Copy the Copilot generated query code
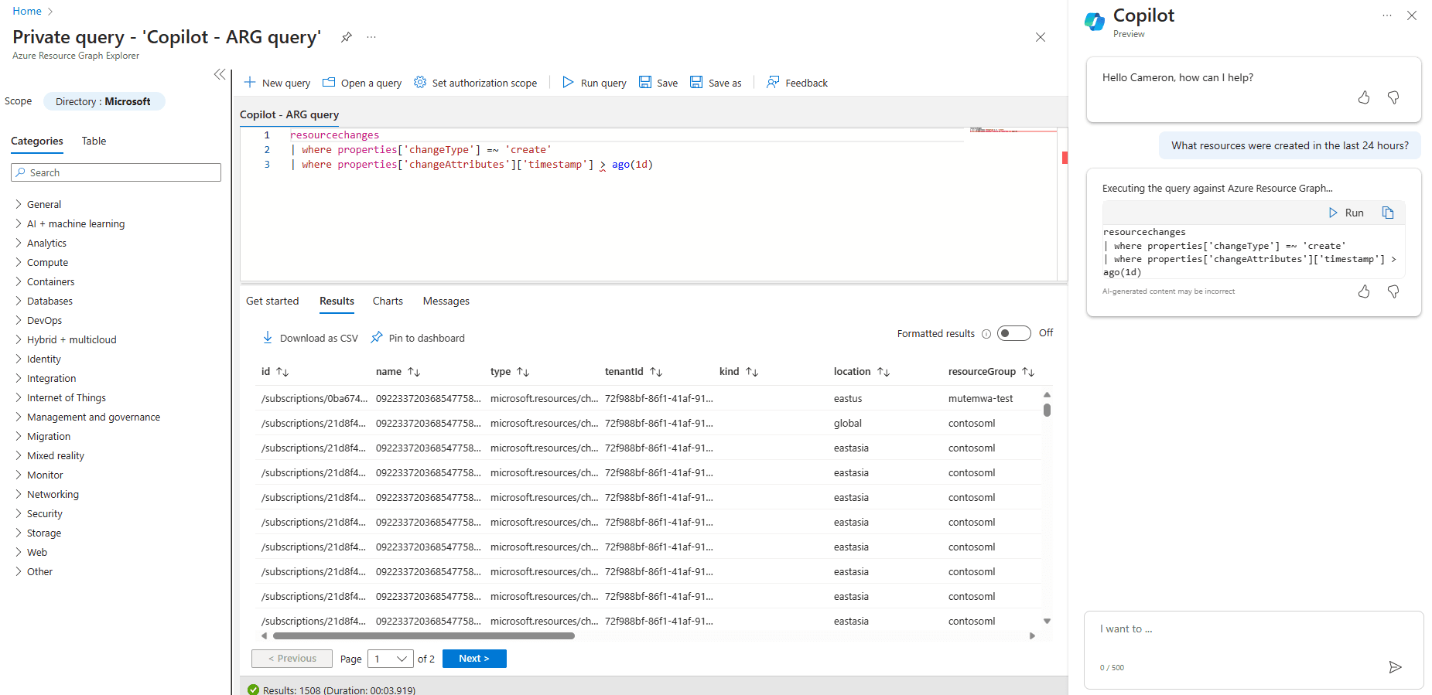The image size is (1432, 695). [x=1388, y=213]
